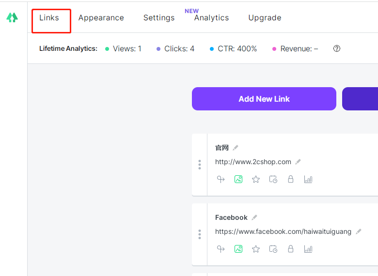Click the drag handle of 官网 link

click(200, 165)
